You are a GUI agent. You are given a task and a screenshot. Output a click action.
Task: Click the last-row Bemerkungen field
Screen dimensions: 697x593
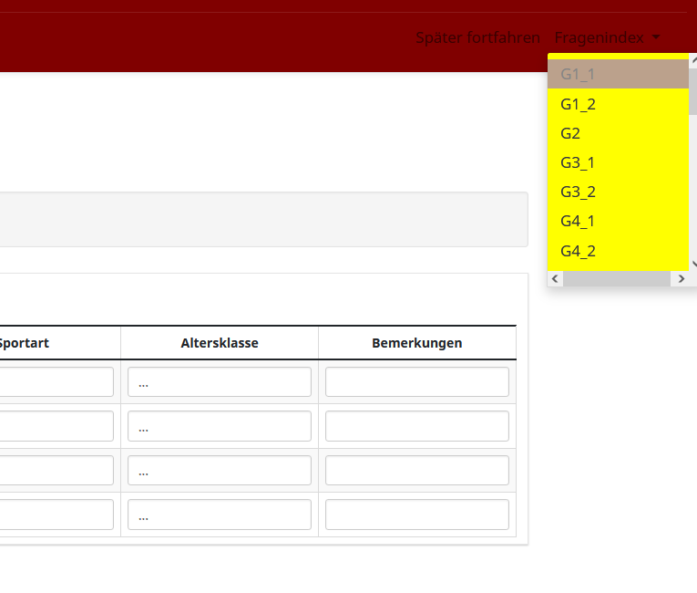(416, 515)
